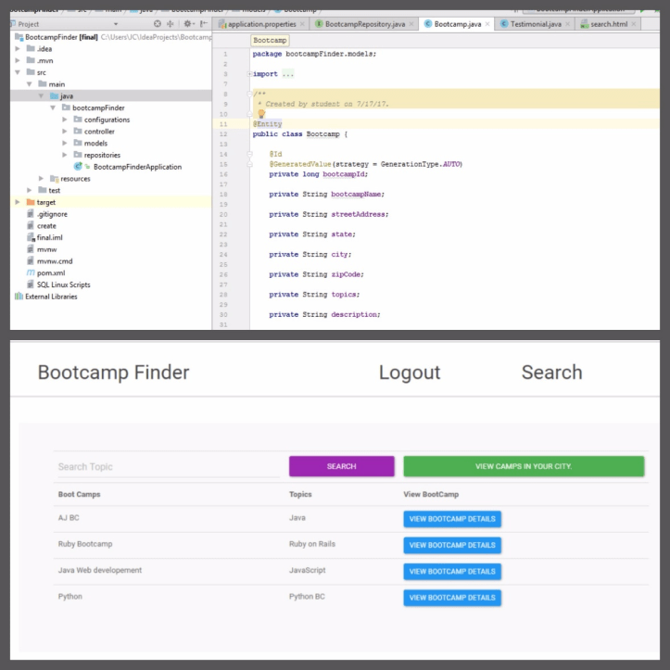Collapse the src folder tree
The height and width of the screenshot is (670, 670).
click(x=18, y=72)
